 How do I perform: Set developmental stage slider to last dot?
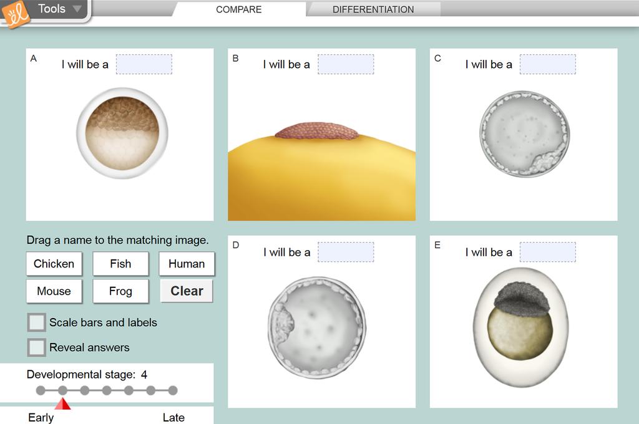pos(173,390)
